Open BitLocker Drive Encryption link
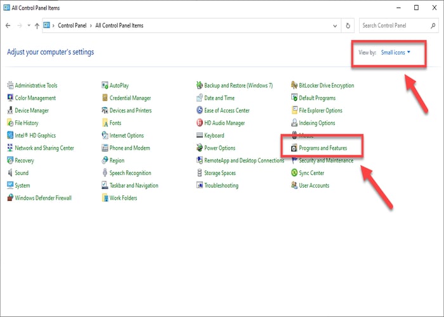Screen dimensions: 444x317 coord(327,86)
